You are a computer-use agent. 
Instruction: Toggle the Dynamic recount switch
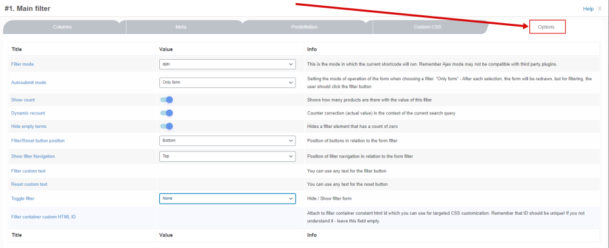(166, 113)
